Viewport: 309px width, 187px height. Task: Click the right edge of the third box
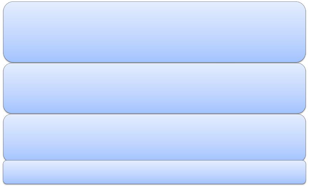306,137
